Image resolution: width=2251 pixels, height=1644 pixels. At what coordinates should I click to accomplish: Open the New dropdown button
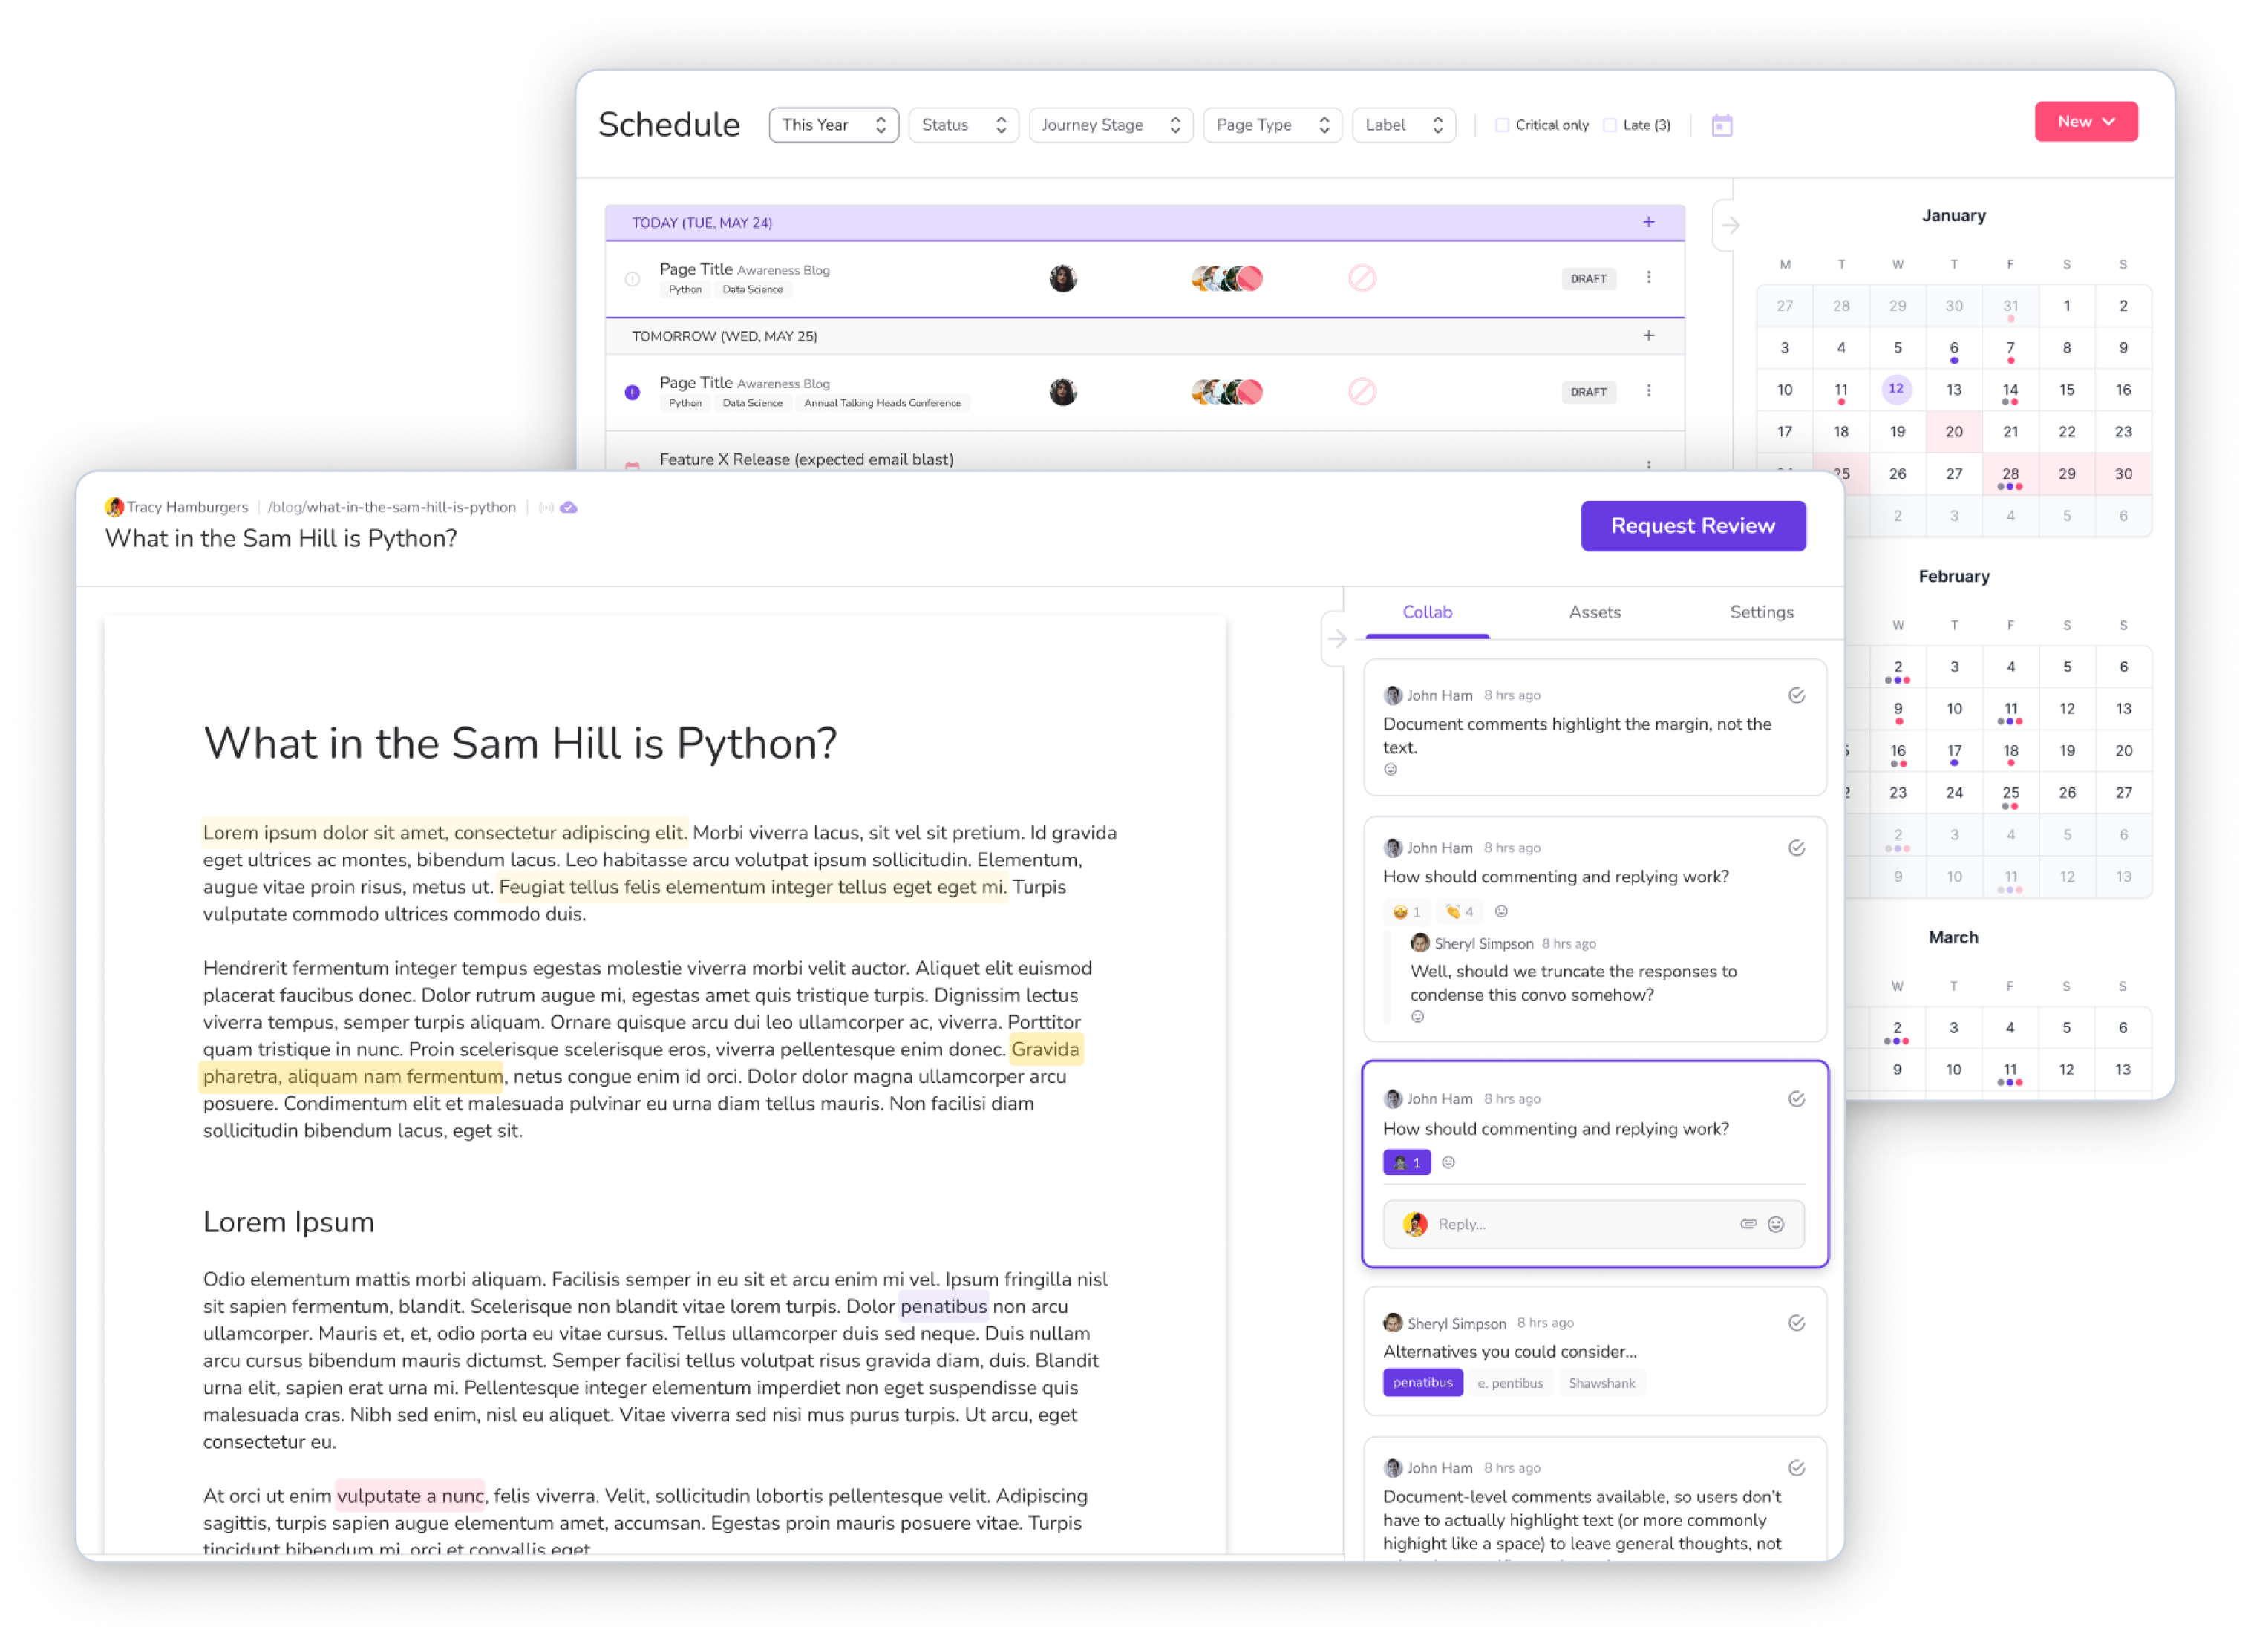click(2085, 122)
